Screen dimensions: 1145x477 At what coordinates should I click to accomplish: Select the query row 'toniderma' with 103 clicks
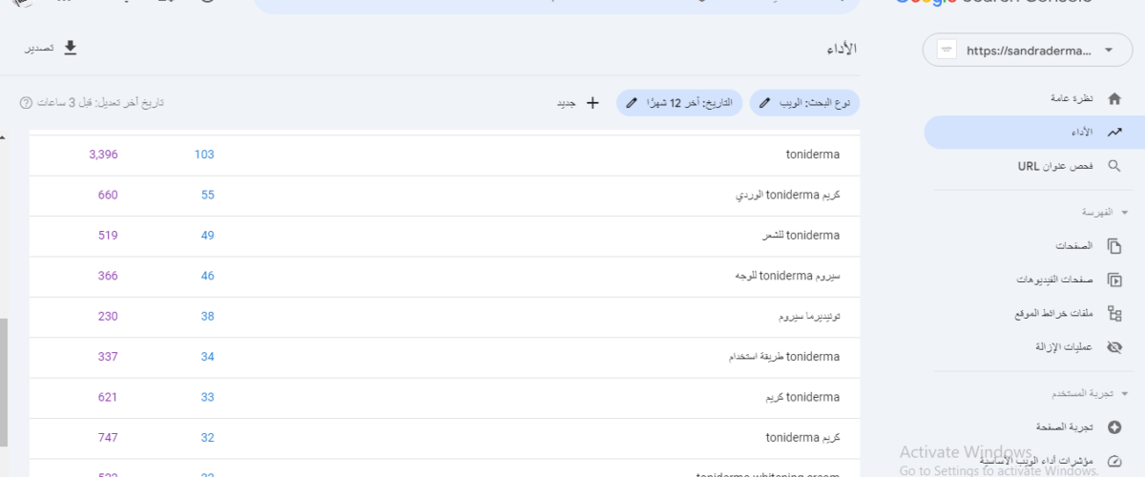click(445, 155)
